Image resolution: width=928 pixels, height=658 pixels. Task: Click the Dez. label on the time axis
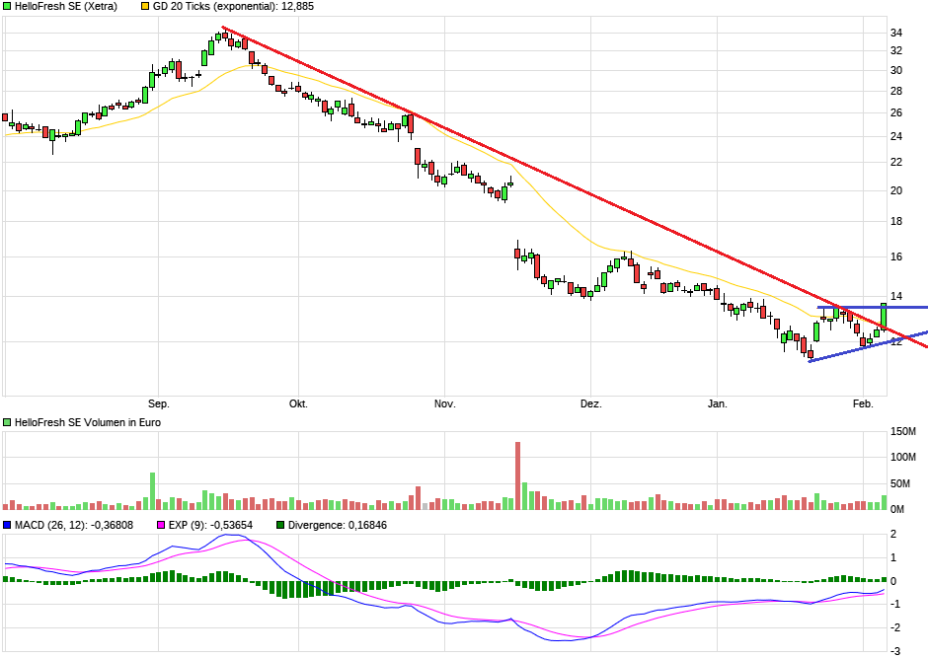[590, 404]
